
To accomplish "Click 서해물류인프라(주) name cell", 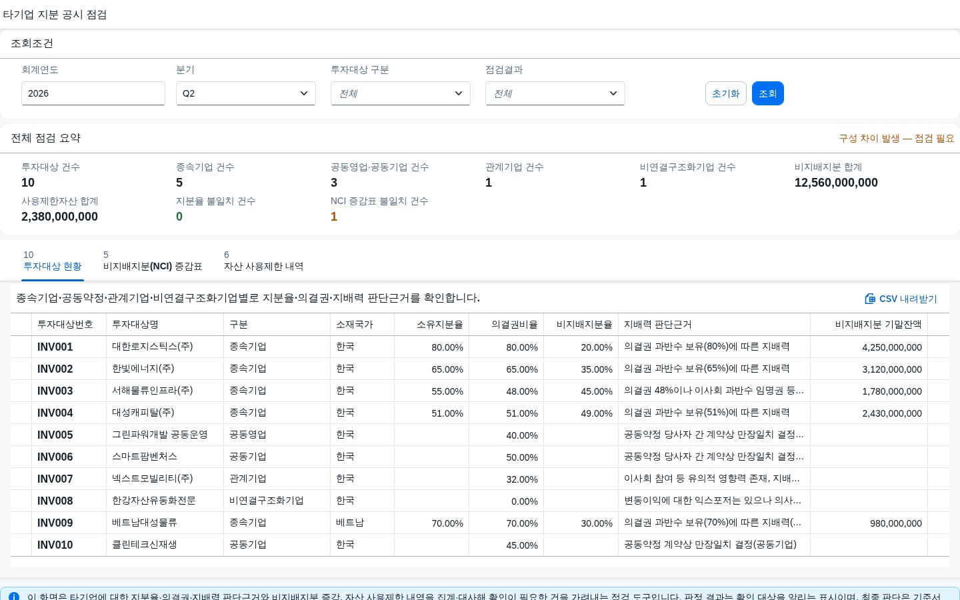I will [165, 391].
